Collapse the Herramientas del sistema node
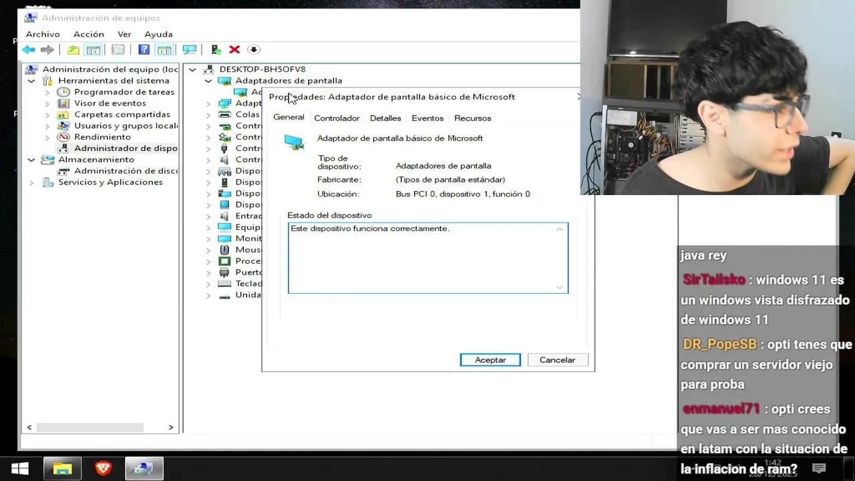Viewport: 855px width, 481px height. 31,81
